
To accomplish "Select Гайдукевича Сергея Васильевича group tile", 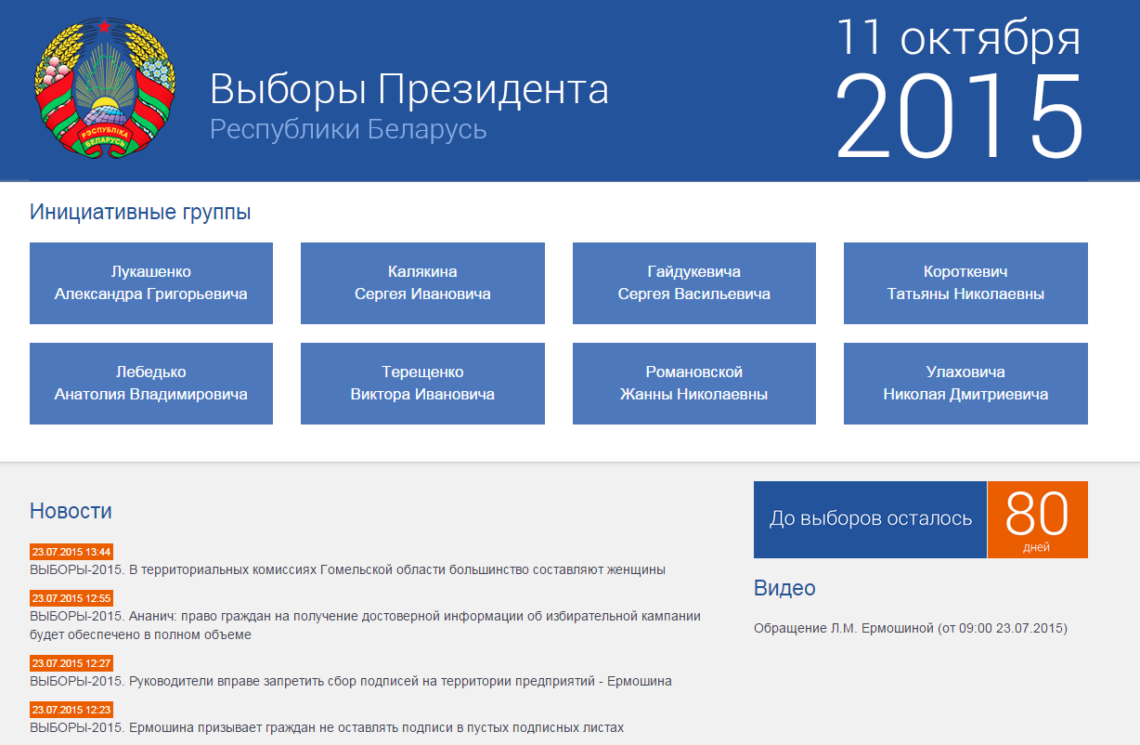I will click(693, 283).
